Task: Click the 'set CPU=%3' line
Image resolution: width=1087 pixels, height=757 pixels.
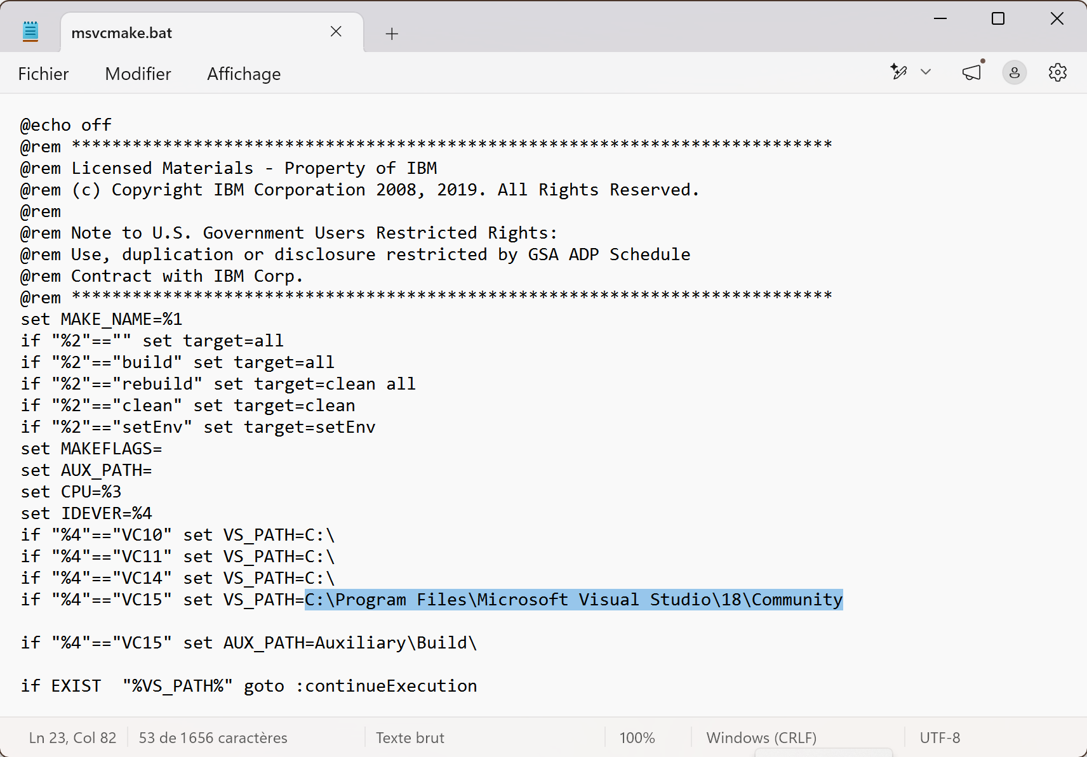Action: (x=71, y=492)
